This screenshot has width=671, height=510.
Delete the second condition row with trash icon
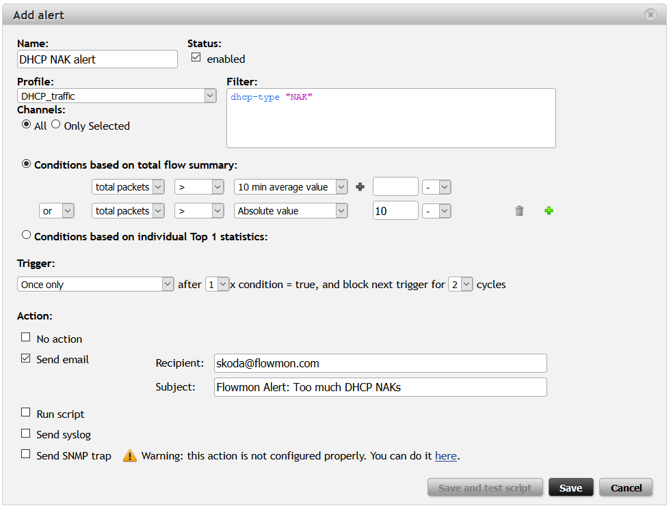(519, 211)
